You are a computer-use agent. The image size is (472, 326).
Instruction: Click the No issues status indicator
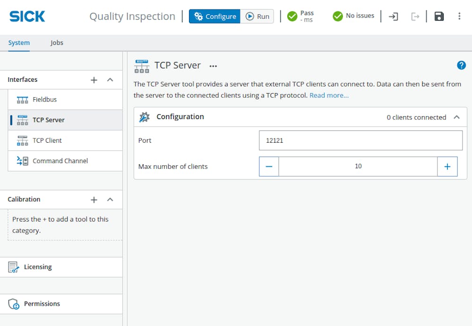coord(353,16)
